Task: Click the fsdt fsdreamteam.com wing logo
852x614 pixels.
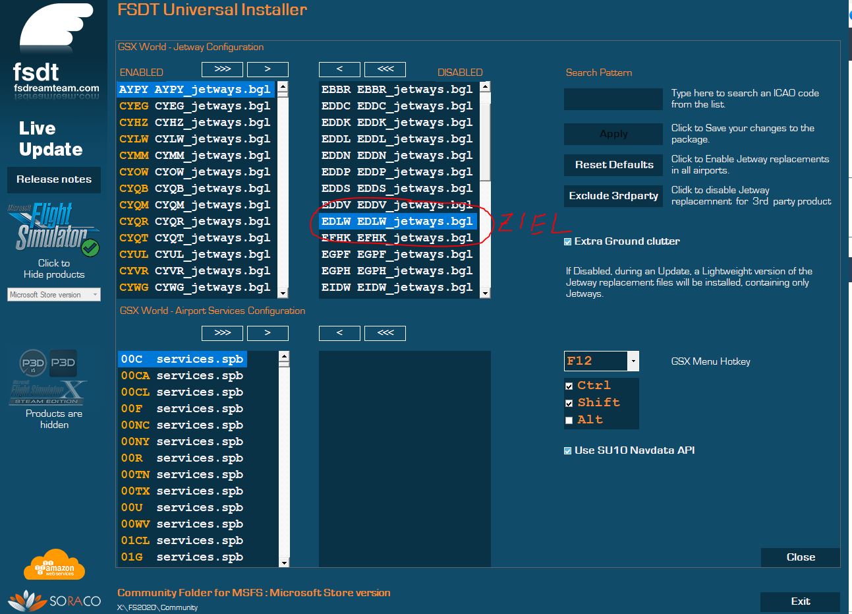Action: click(x=55, y=51)
